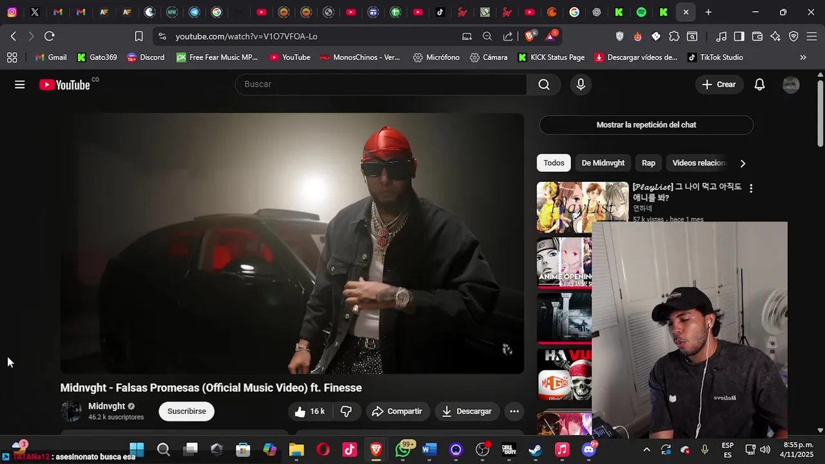The width and height of the screenshot is (825, 464).
Task: Open WhatsApp from the taskbar
Action: pyautogui.click(x=403, y=450)
